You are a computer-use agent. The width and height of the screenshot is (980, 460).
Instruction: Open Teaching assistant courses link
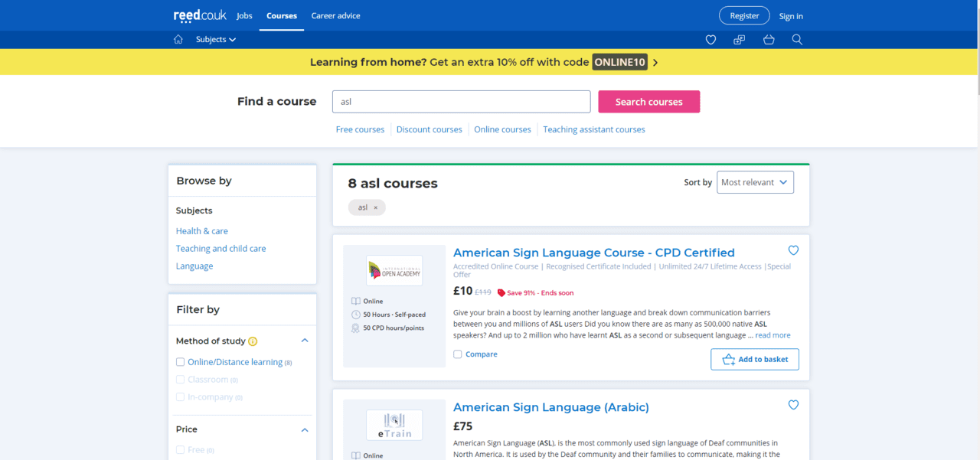[x=594, y=129]
